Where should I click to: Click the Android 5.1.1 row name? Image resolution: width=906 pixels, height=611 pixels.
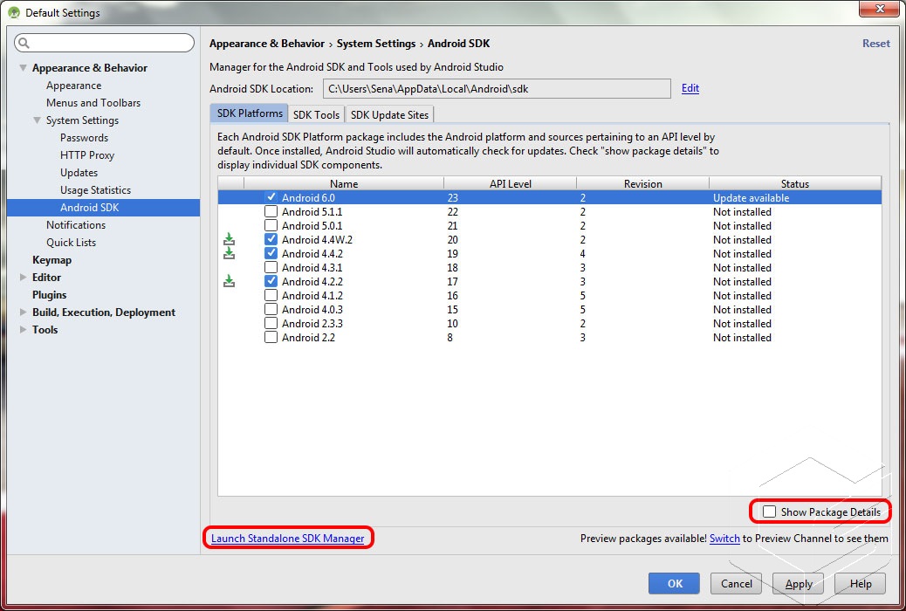[312, 211]
